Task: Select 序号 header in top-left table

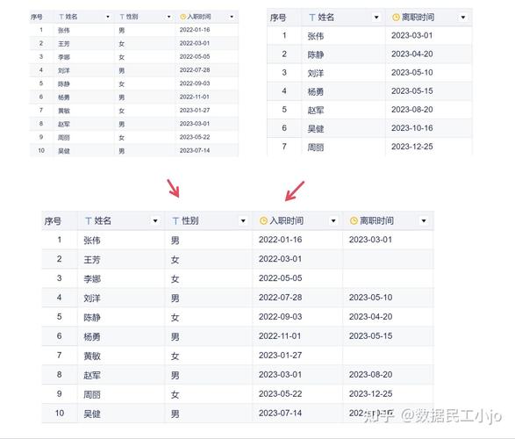Action: click(x=36, y=17)
